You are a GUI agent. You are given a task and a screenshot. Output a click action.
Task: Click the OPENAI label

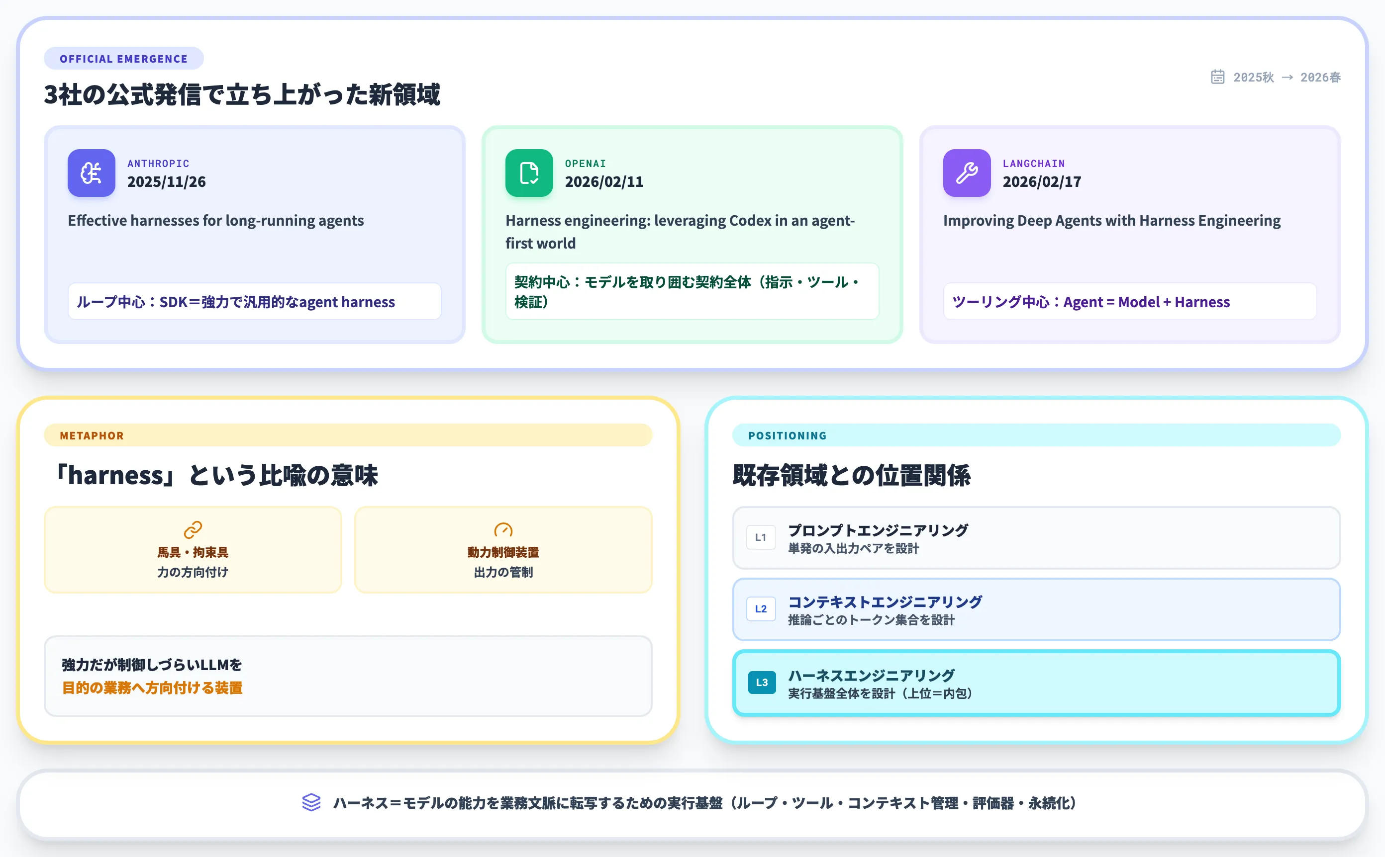586,163
